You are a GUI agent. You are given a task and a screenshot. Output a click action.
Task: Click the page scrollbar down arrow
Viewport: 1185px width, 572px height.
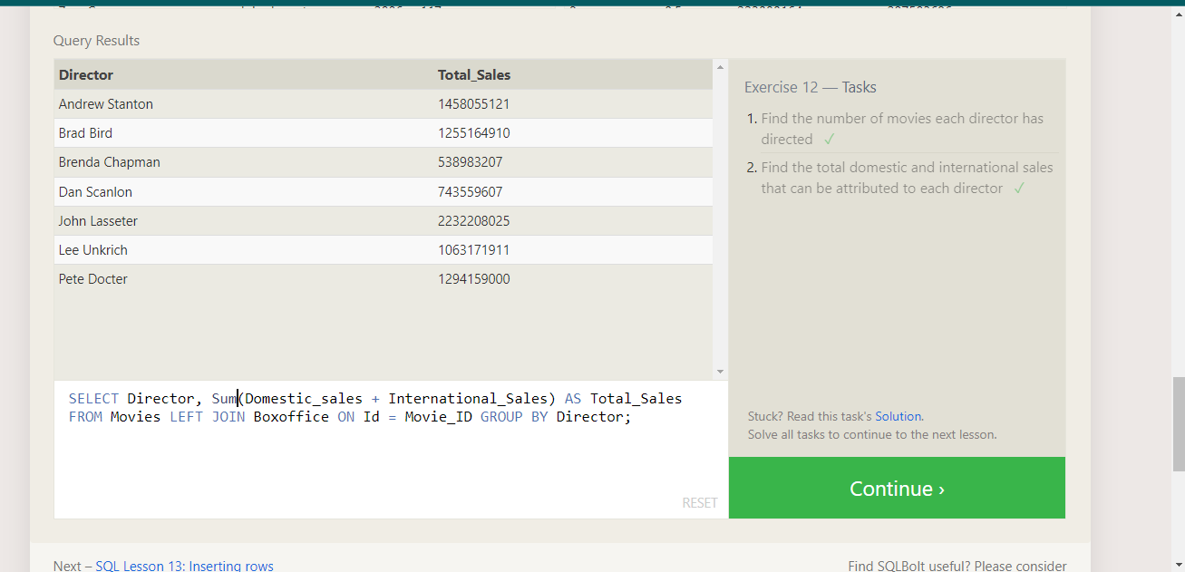(1177, 564)
